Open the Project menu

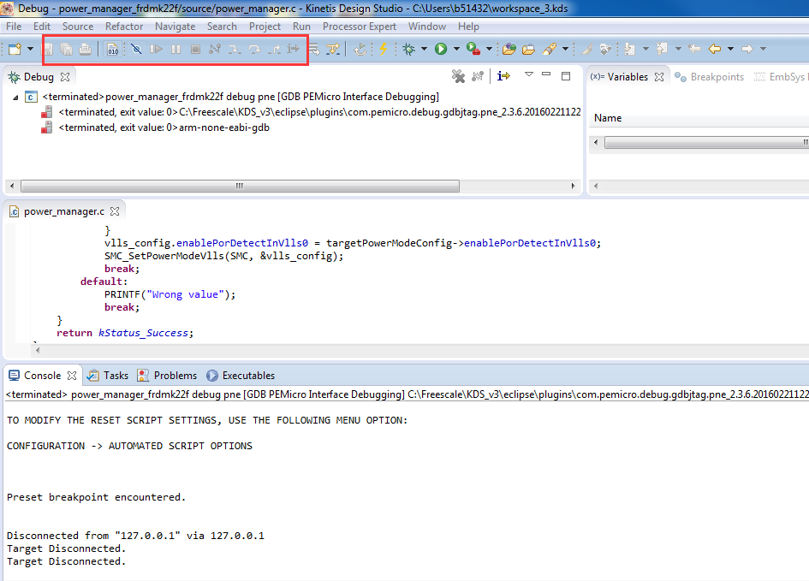pos(265,27)
